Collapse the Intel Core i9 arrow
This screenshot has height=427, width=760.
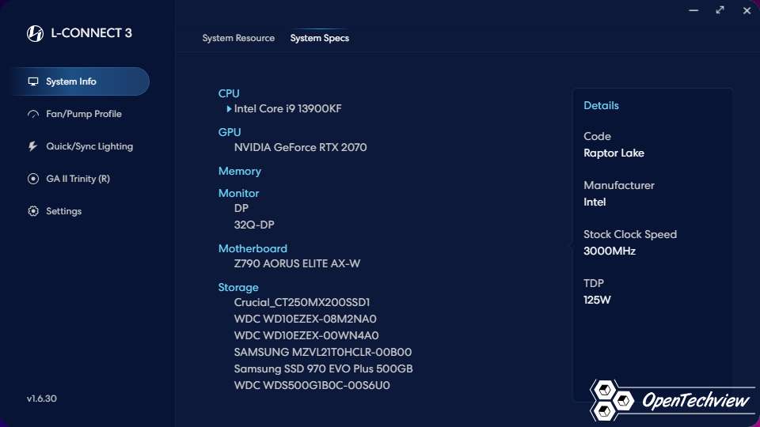coord(229,109)
